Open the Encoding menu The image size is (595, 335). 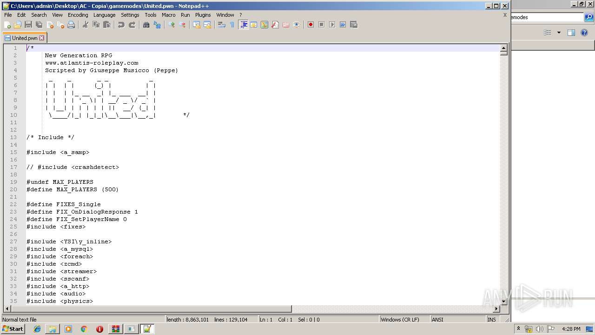point(78,15)
